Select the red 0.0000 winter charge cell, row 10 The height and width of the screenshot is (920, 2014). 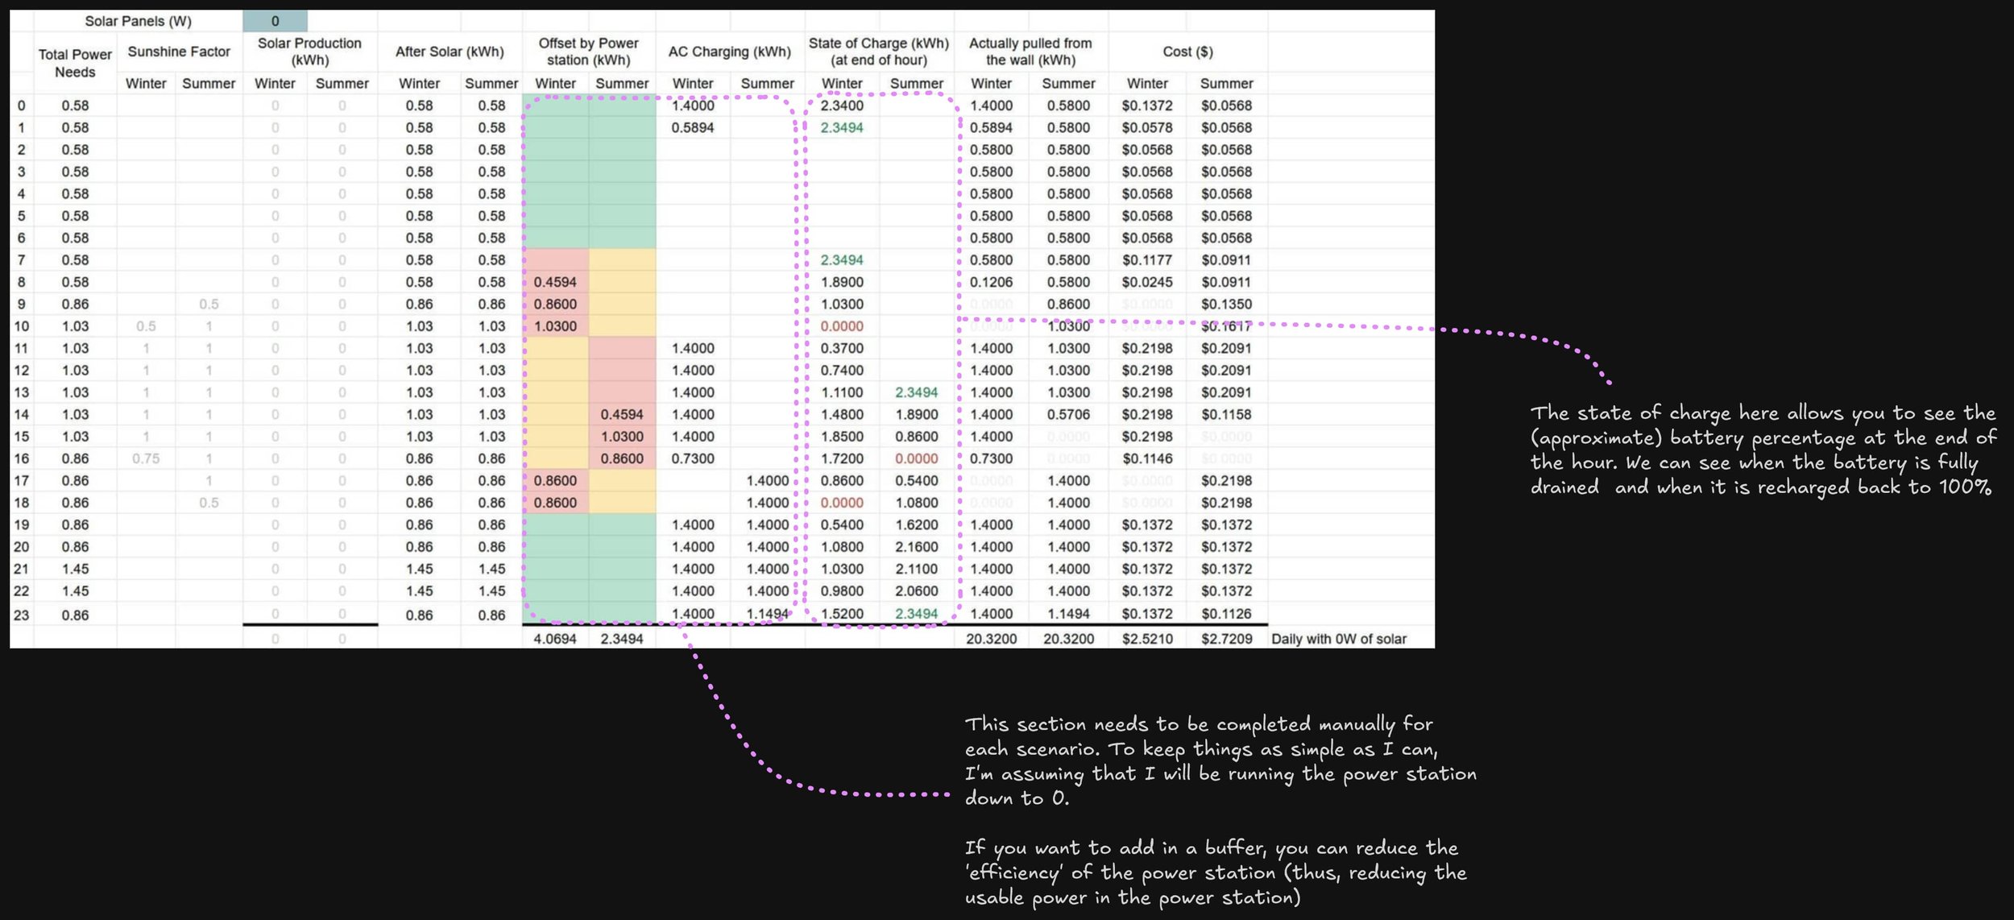[842, 326]
